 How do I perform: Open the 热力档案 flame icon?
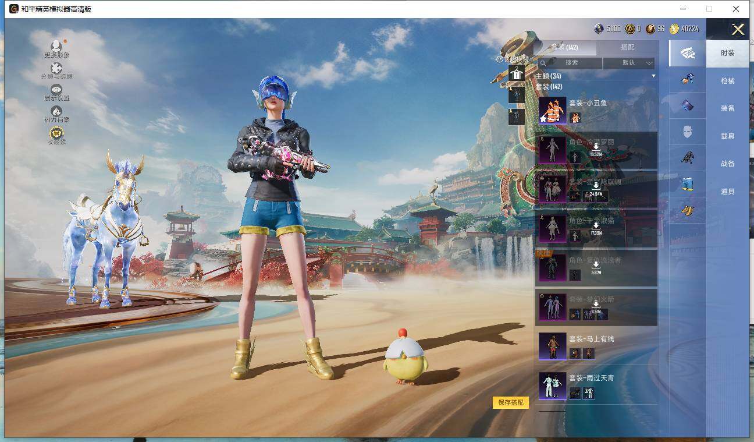coord(56,111)
